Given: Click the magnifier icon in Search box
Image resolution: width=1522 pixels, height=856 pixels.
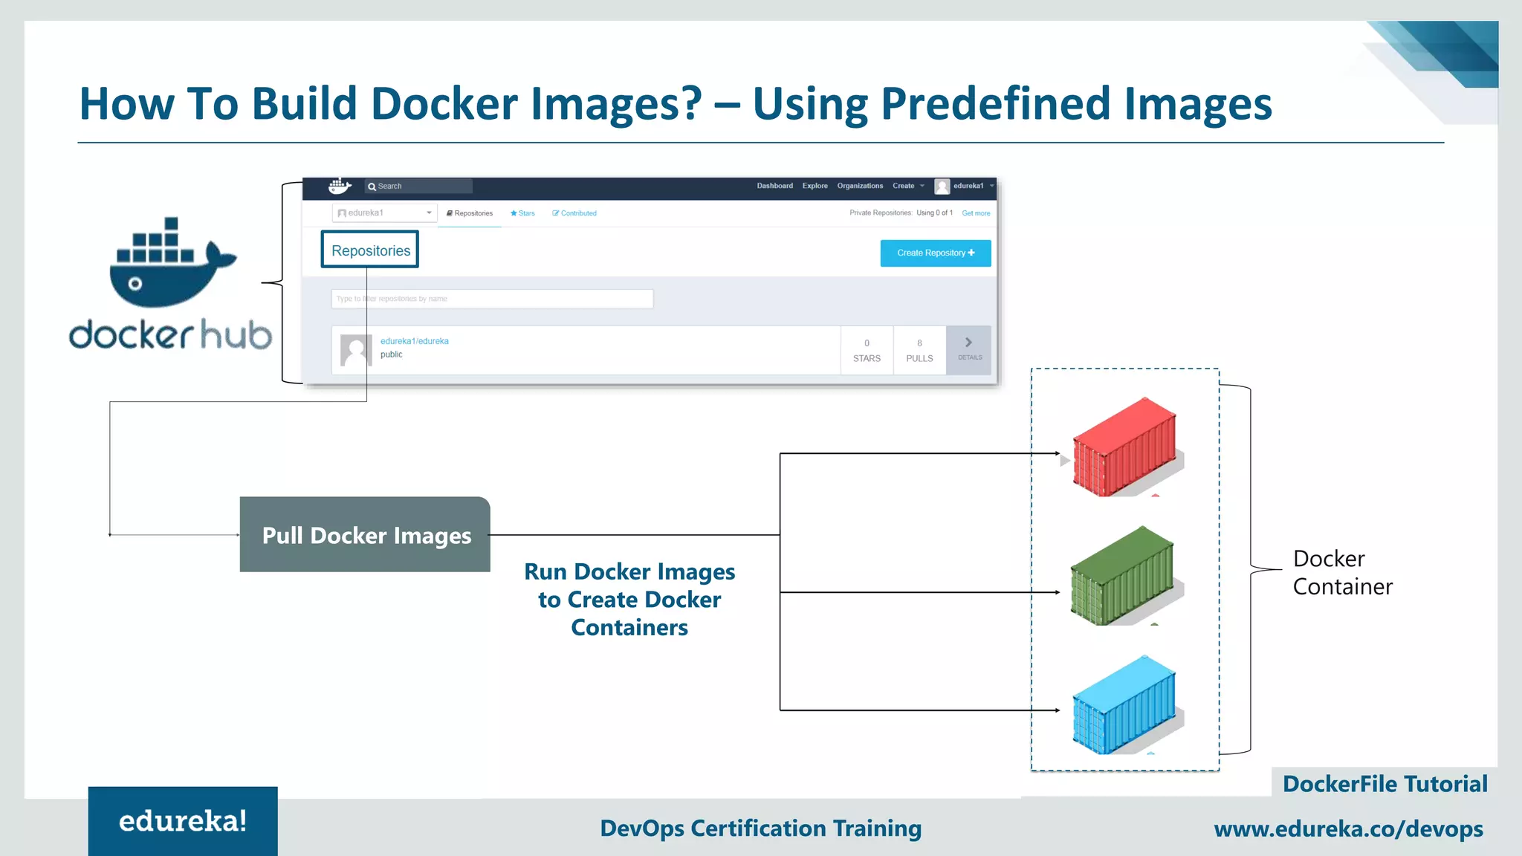Looking at the screenshot, I should click(x=372, y=187).
